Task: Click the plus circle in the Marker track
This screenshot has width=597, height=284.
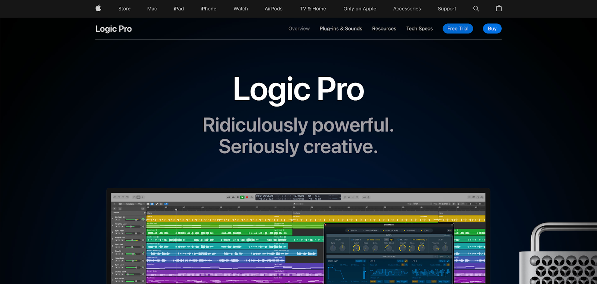Action: [144, 212]
